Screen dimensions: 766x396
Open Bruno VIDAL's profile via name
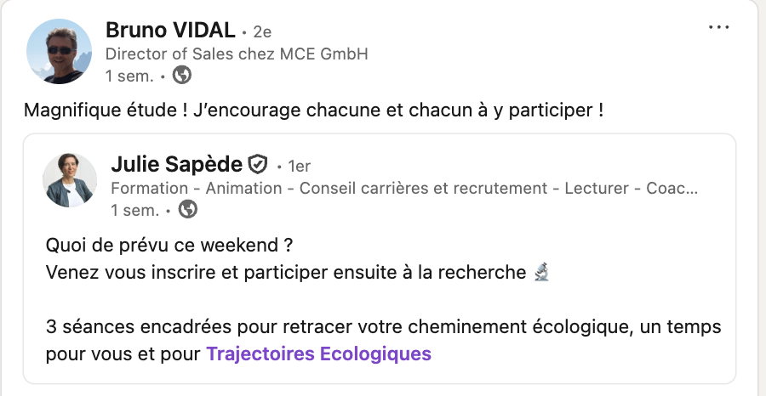click(x=170, y=31)
